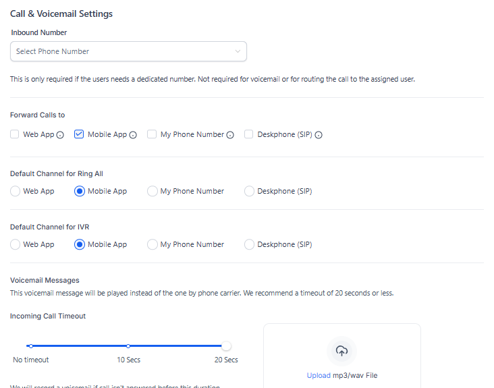Select Web App for Ring All channel
The image size is (494, 388).
[x=15, y=191]
